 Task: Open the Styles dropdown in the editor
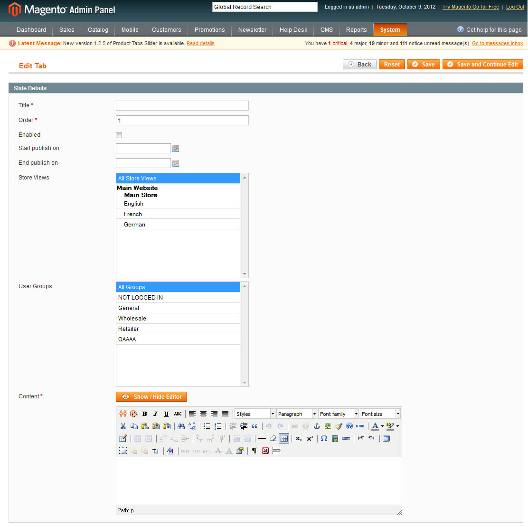[255, 414]
